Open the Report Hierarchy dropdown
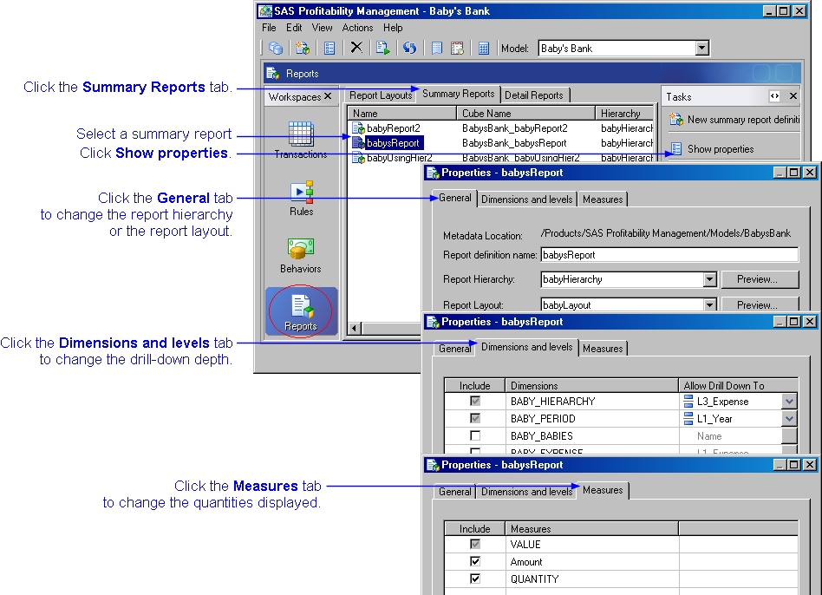The height and width of the screenshot is (595, 822). click(x=710, y=279)
